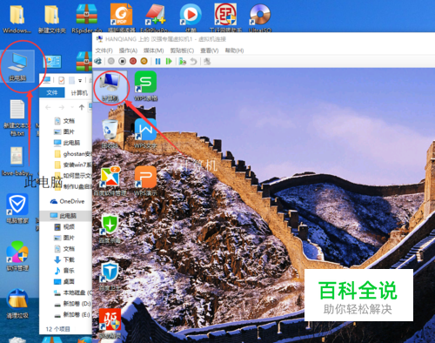Open the 安装win7 folder in Explorer sidebar
This screenshot has height=343, width=435.
73,165
